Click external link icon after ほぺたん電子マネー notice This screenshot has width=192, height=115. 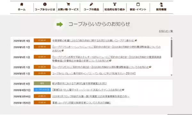123,90
